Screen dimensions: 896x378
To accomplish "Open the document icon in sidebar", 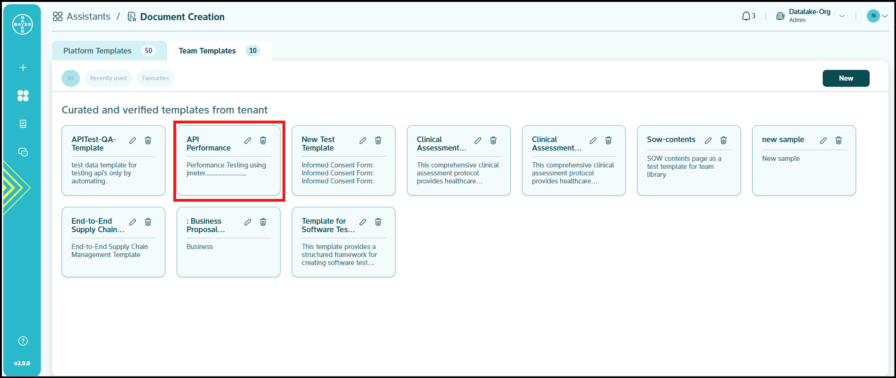I will [x=23, y=124].
